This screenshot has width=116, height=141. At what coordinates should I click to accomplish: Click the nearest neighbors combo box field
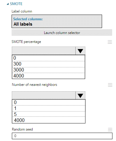point(44,95)
